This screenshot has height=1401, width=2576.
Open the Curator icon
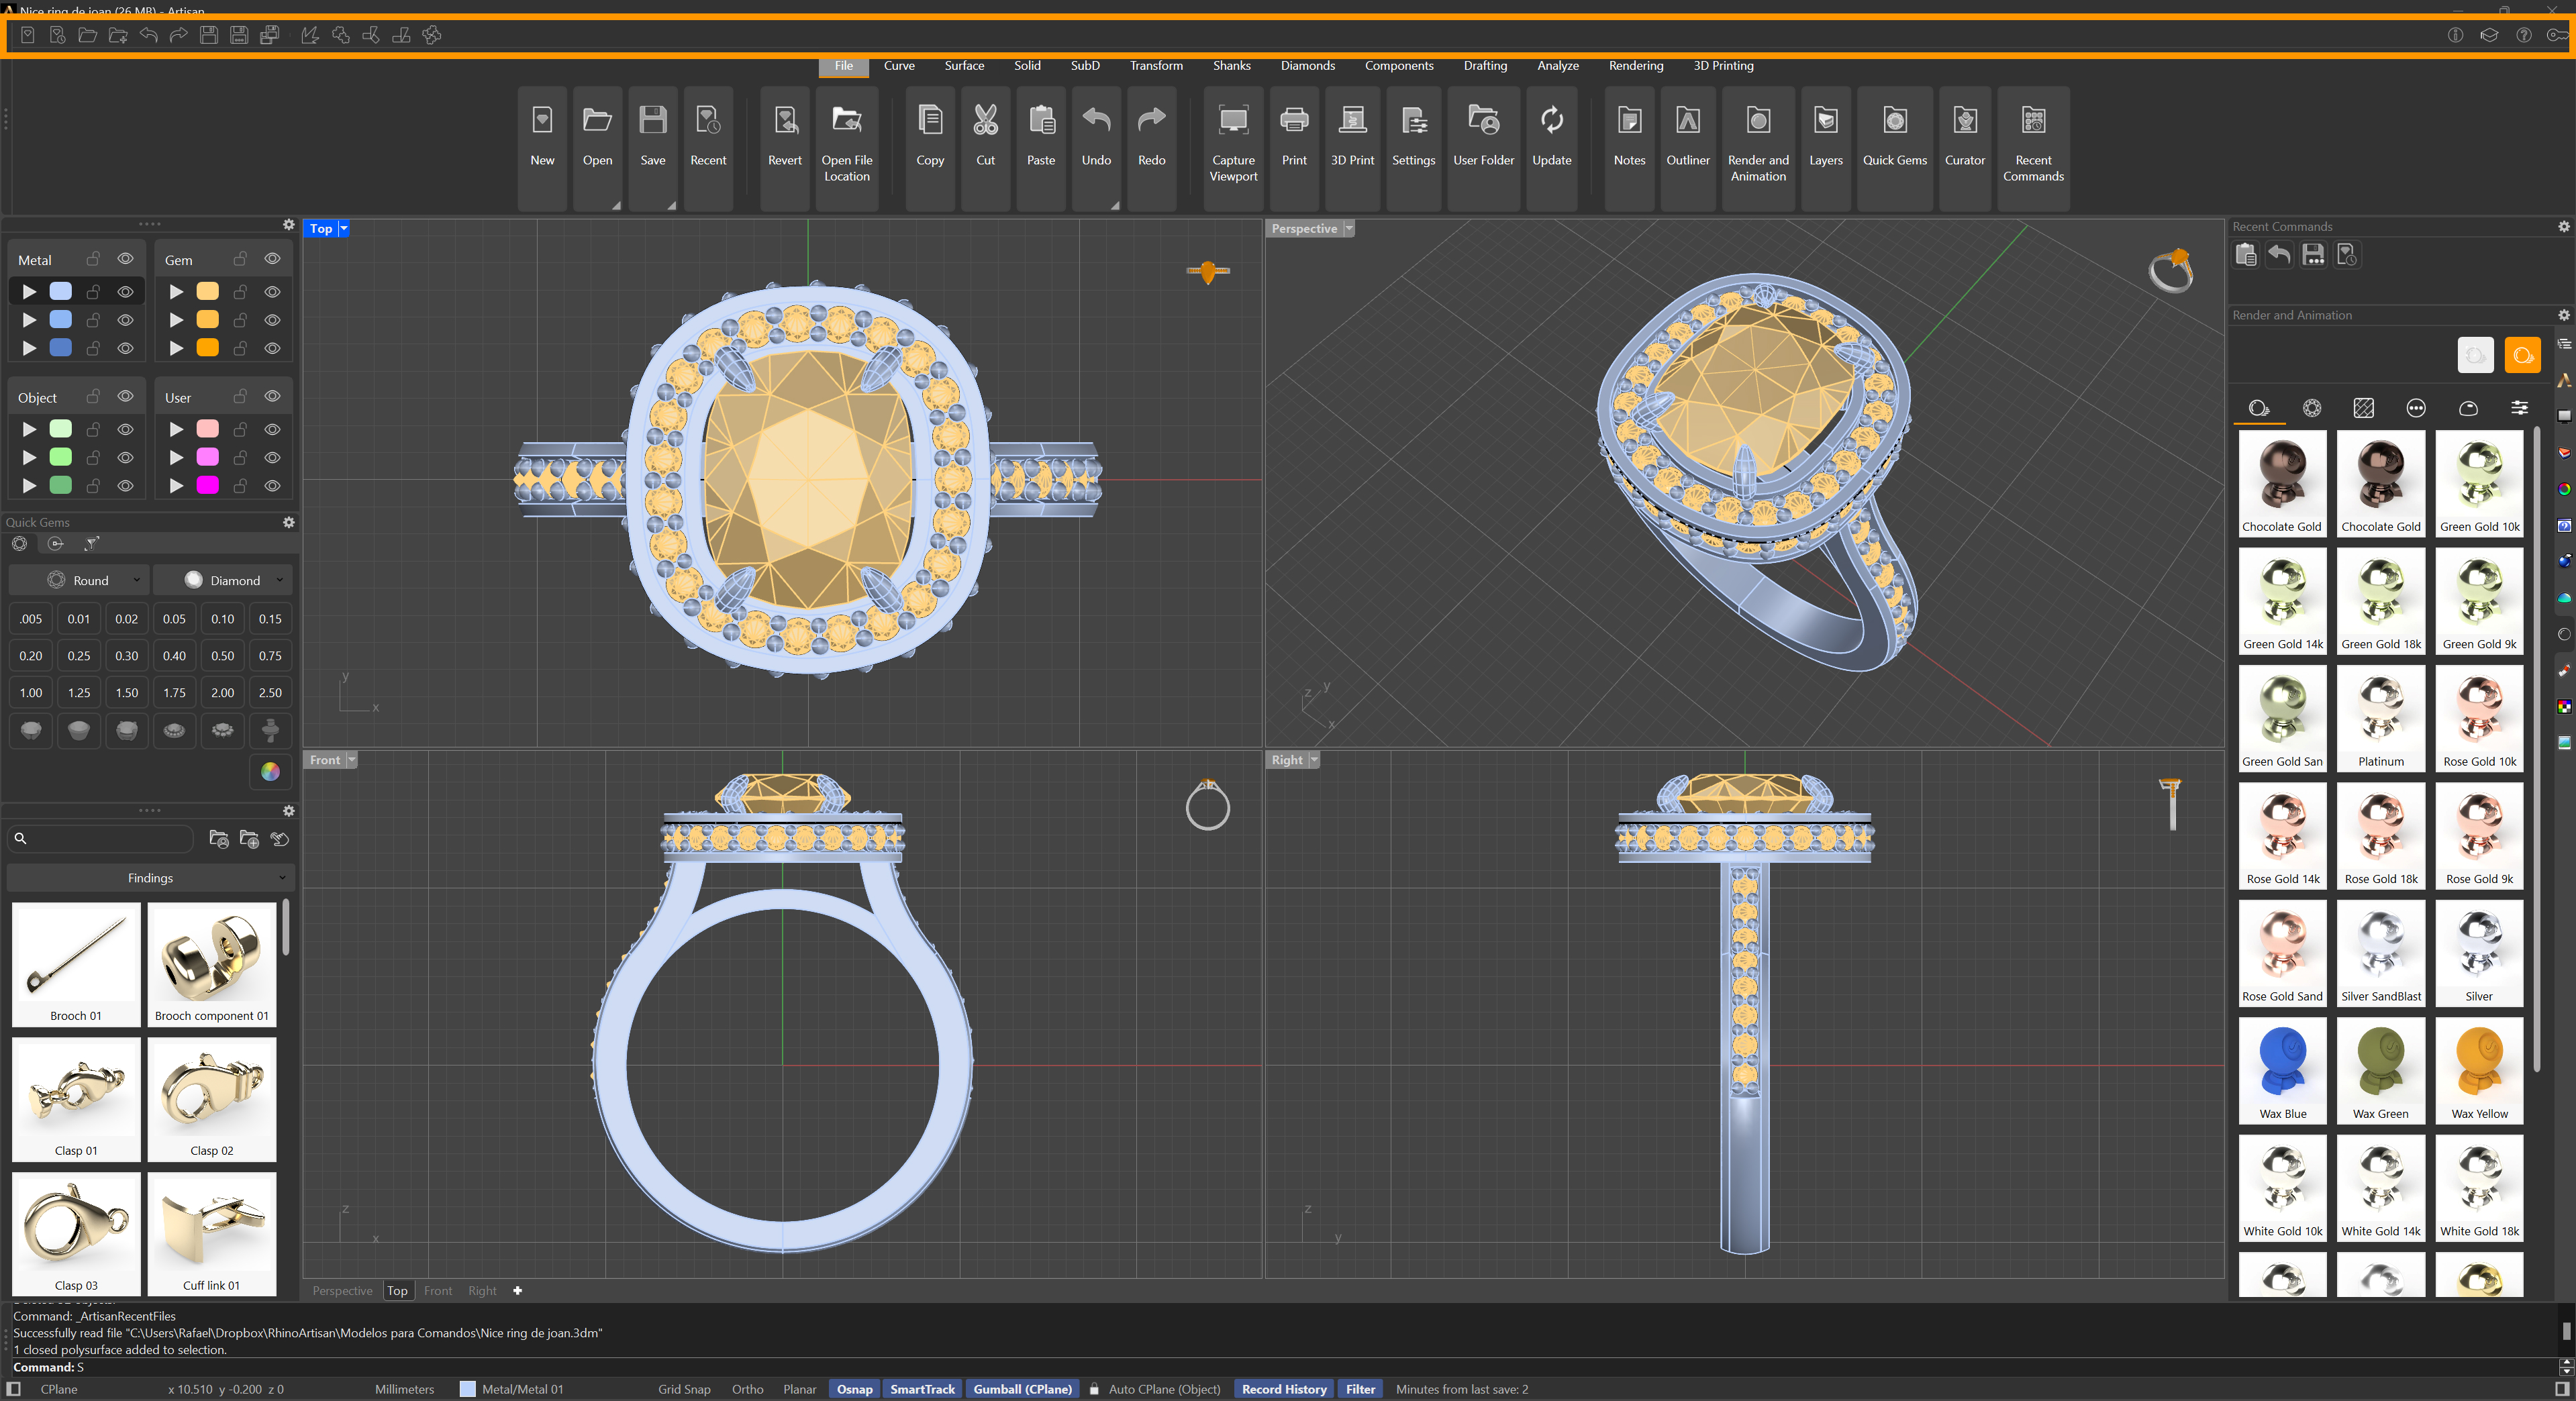pos(1965,121)
